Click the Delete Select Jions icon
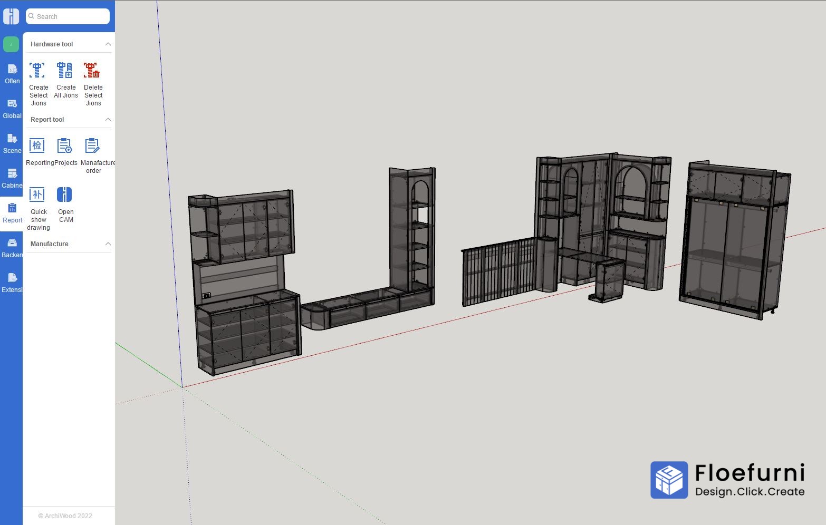826x525 pixels. click(92, 71)
